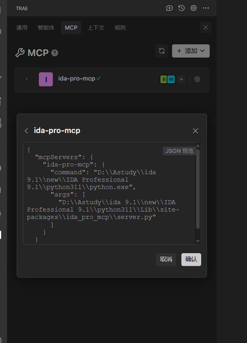Switch to the 通用 tab
This screenshot has height=343, width=247.
point(22,28)
